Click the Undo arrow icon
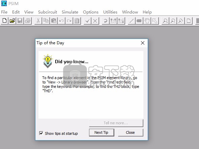This screenshot has width=199, height=149. (61, 21)
